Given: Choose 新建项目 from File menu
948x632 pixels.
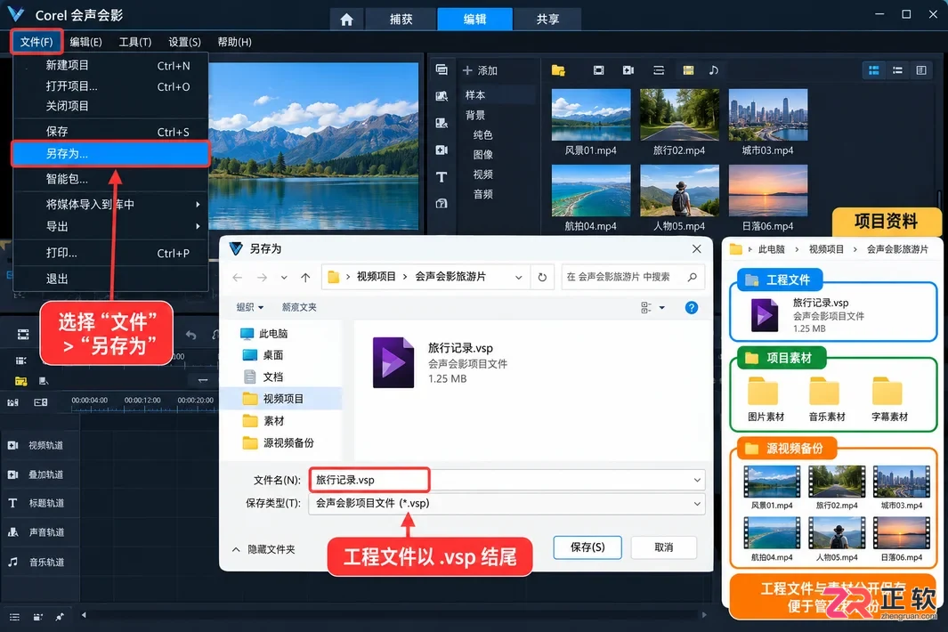Looking at the screenshot, I should click(x=110, y=65).
